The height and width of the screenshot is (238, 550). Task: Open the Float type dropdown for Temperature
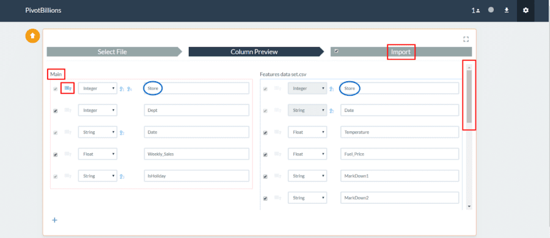pos(307,132)
